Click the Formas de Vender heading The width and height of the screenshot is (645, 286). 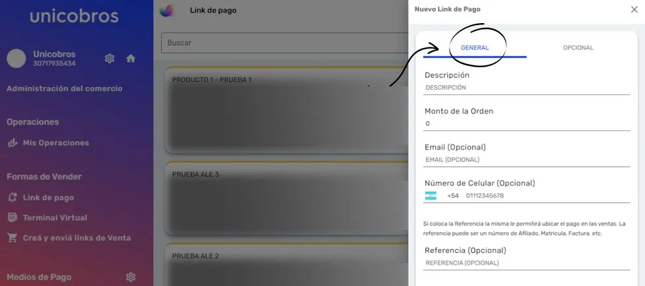click(x=44, y=177)
